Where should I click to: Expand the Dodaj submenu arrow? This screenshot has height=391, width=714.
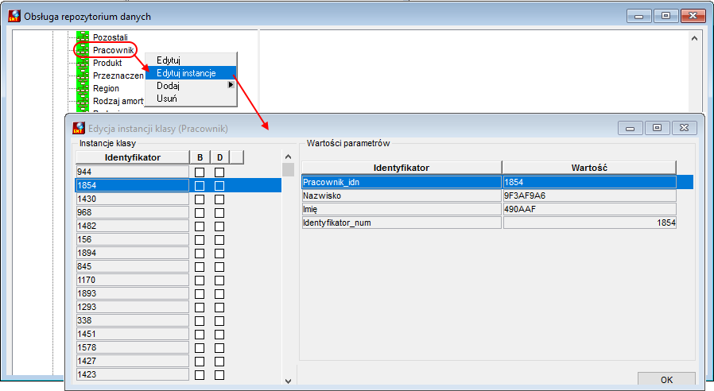click(x=231, y=85)
